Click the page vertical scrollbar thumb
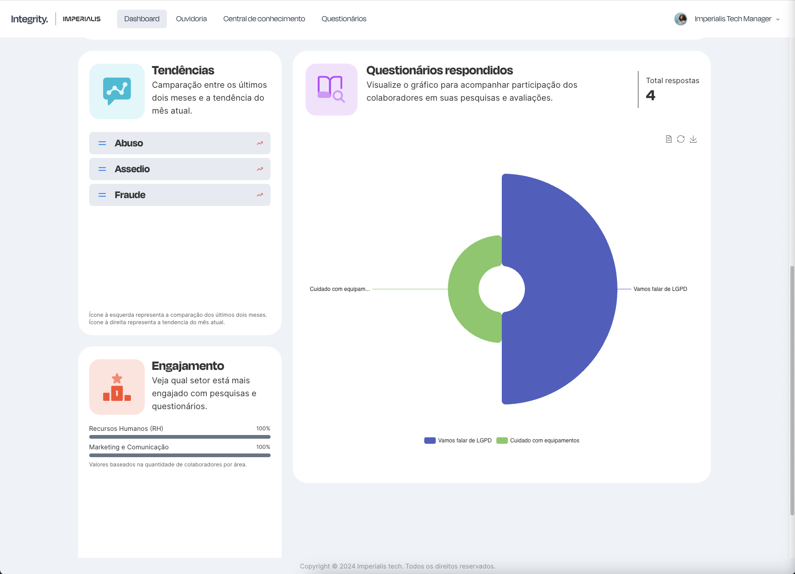795x574 pixels. [792, 391]
